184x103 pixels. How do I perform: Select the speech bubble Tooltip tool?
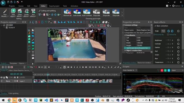click(x=33, y=58)
